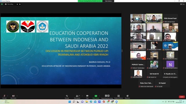Show hidden system tray icons

point(163,102)
